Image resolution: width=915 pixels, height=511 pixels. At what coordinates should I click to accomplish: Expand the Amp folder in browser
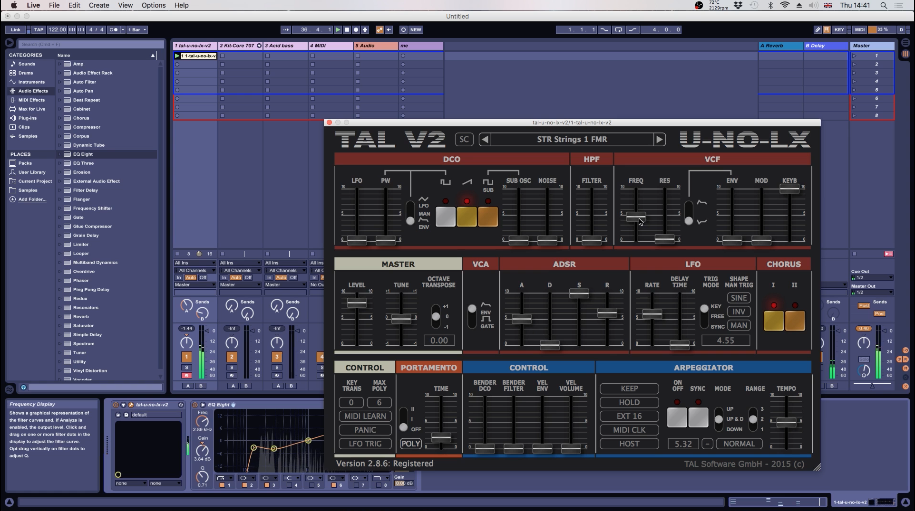pos(59,64)
